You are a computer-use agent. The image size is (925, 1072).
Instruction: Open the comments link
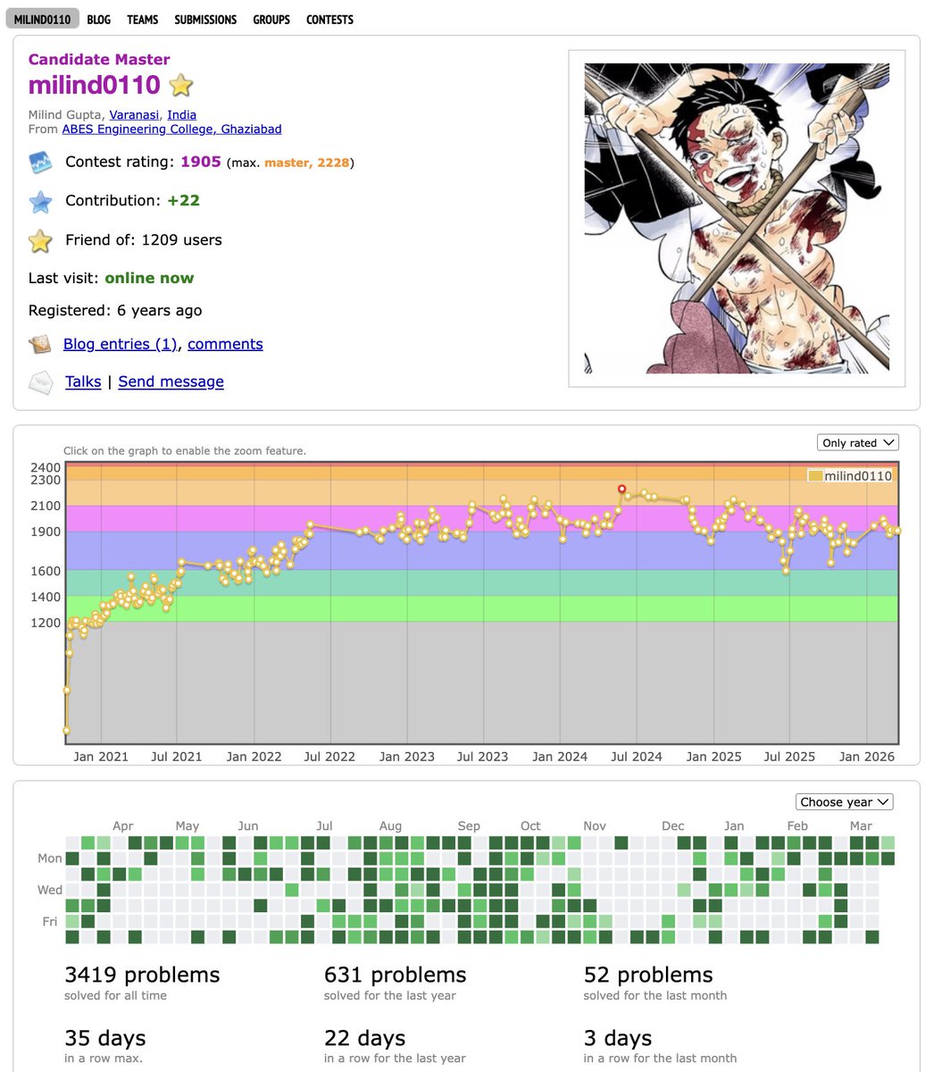click(x=225, y=344)
